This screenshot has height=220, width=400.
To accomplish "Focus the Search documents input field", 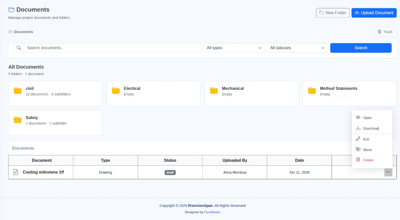I will point(112,48).
